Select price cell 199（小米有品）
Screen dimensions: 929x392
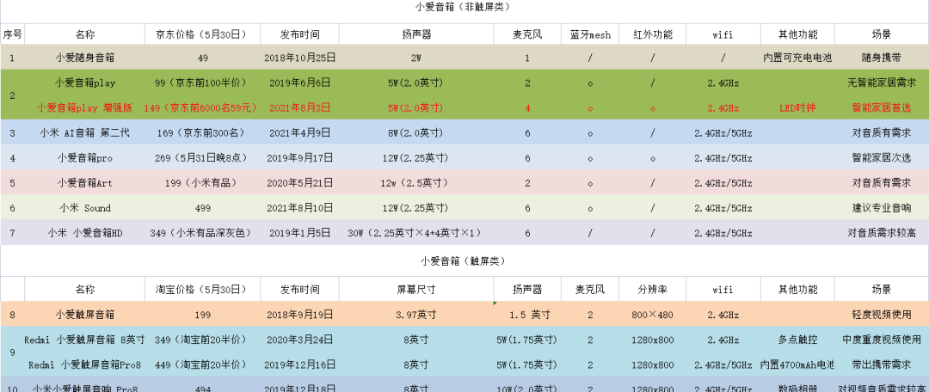[202, 183]
